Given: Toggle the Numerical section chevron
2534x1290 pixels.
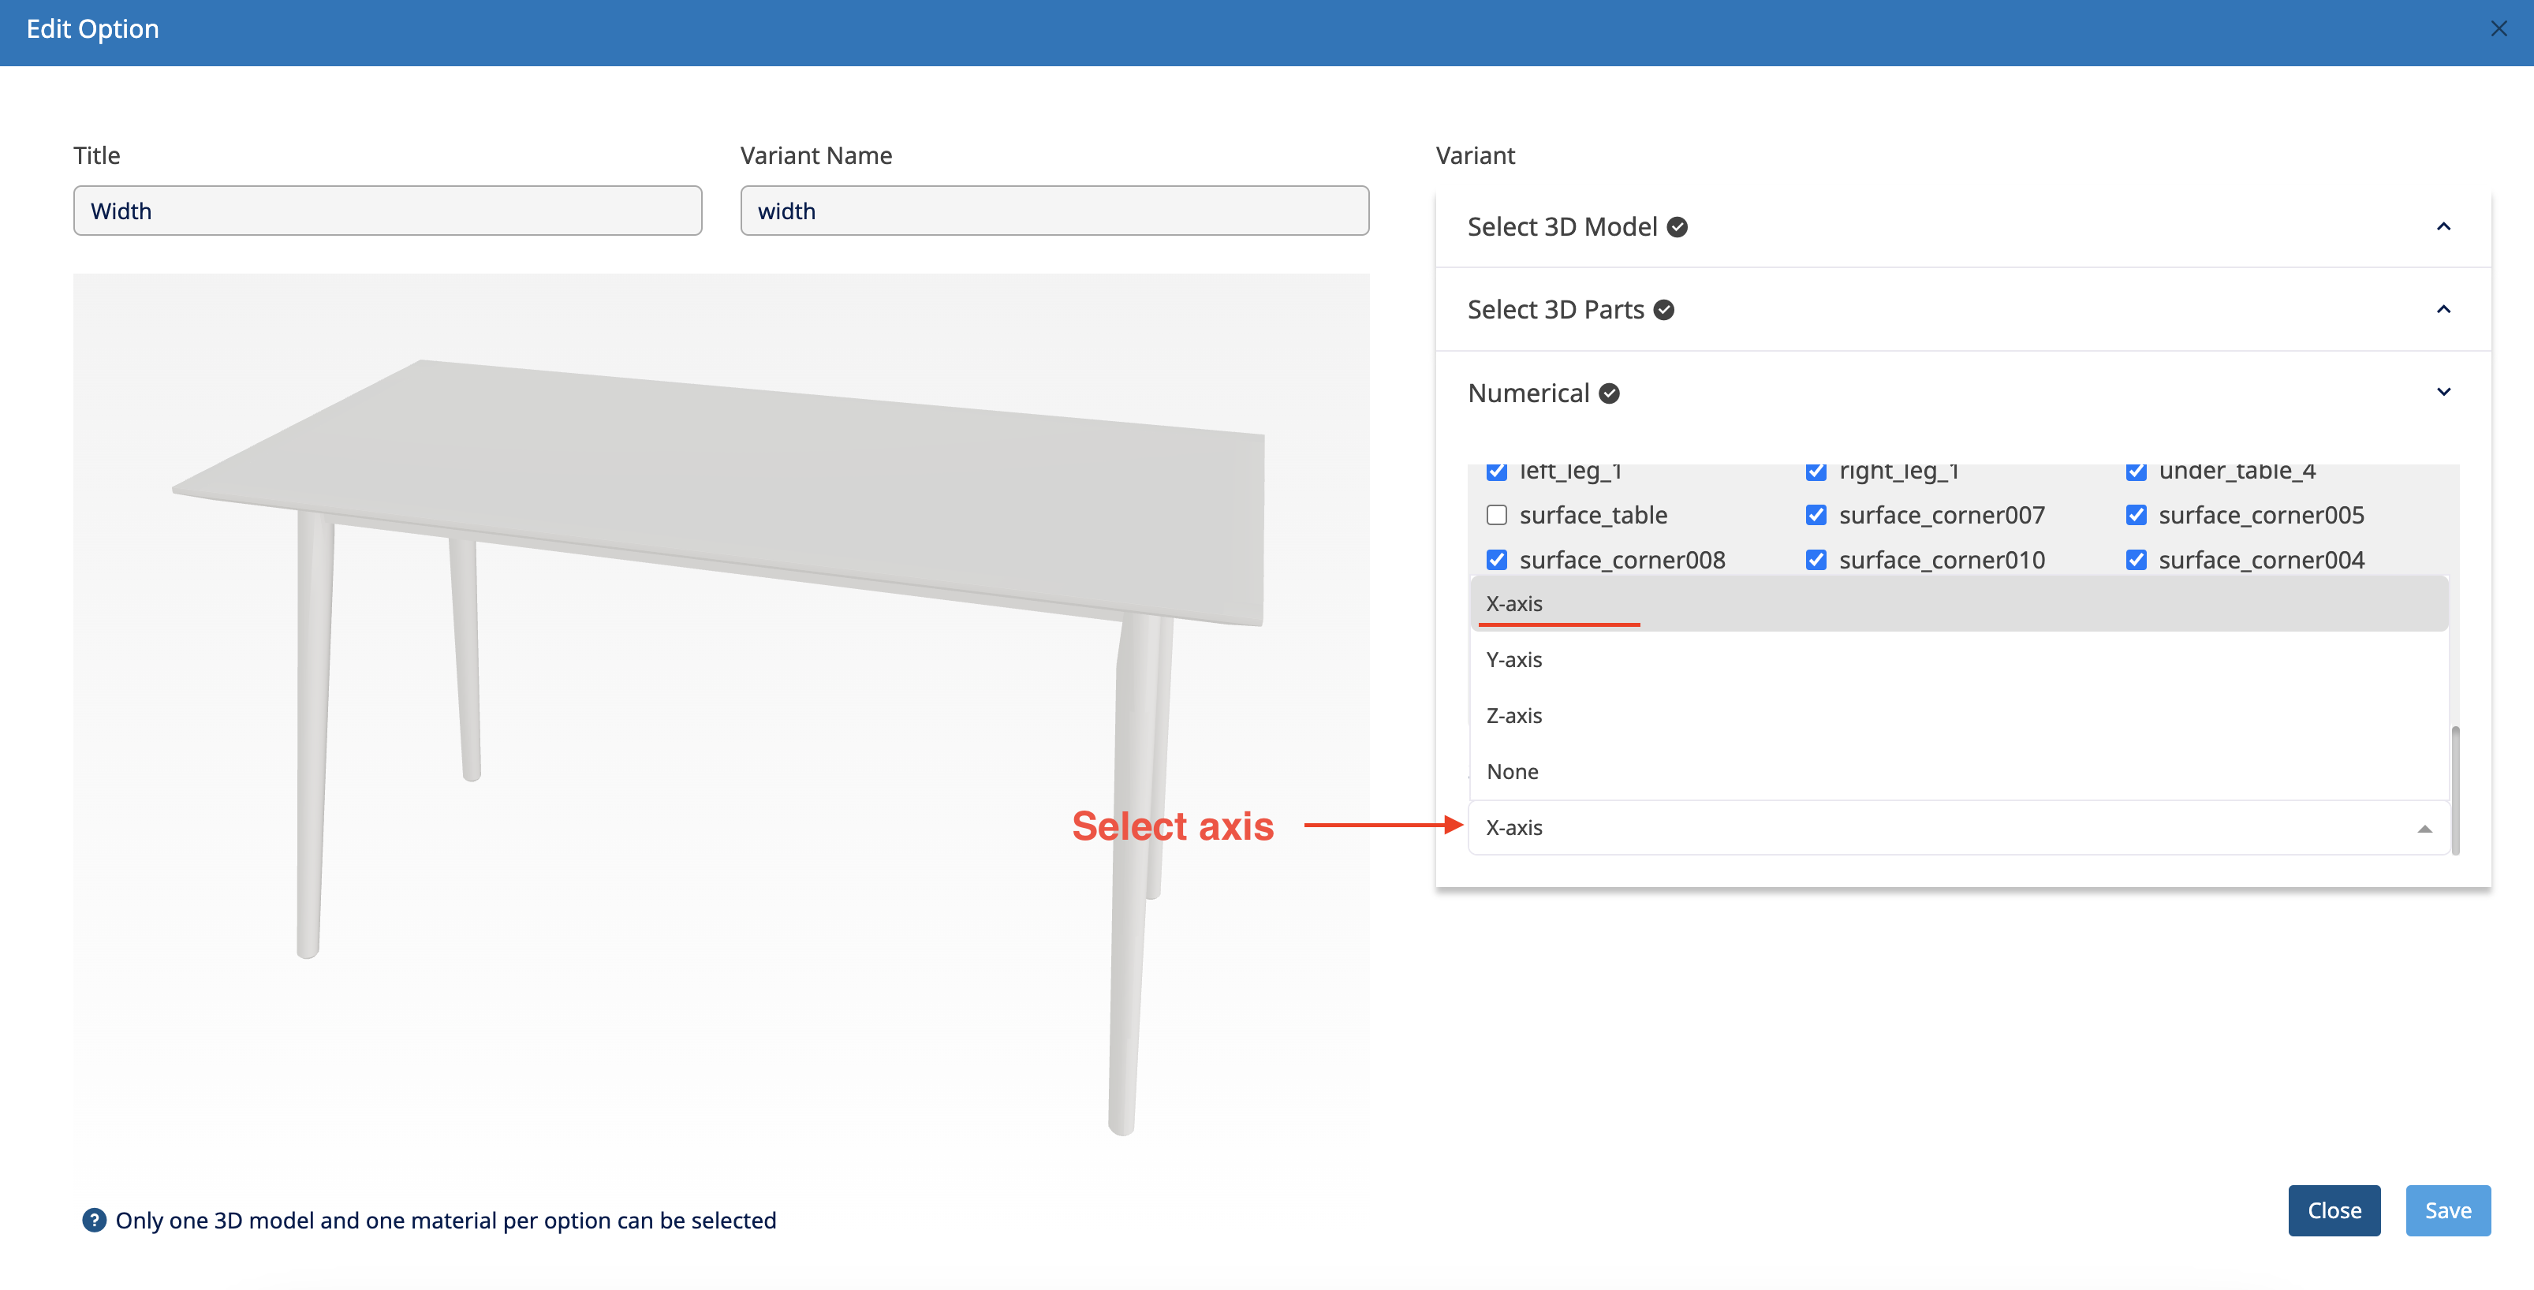Looking at the screenshot, I should [2443, 393].
